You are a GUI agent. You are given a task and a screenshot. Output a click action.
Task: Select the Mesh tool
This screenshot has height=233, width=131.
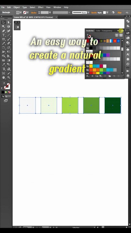point(4,60)
